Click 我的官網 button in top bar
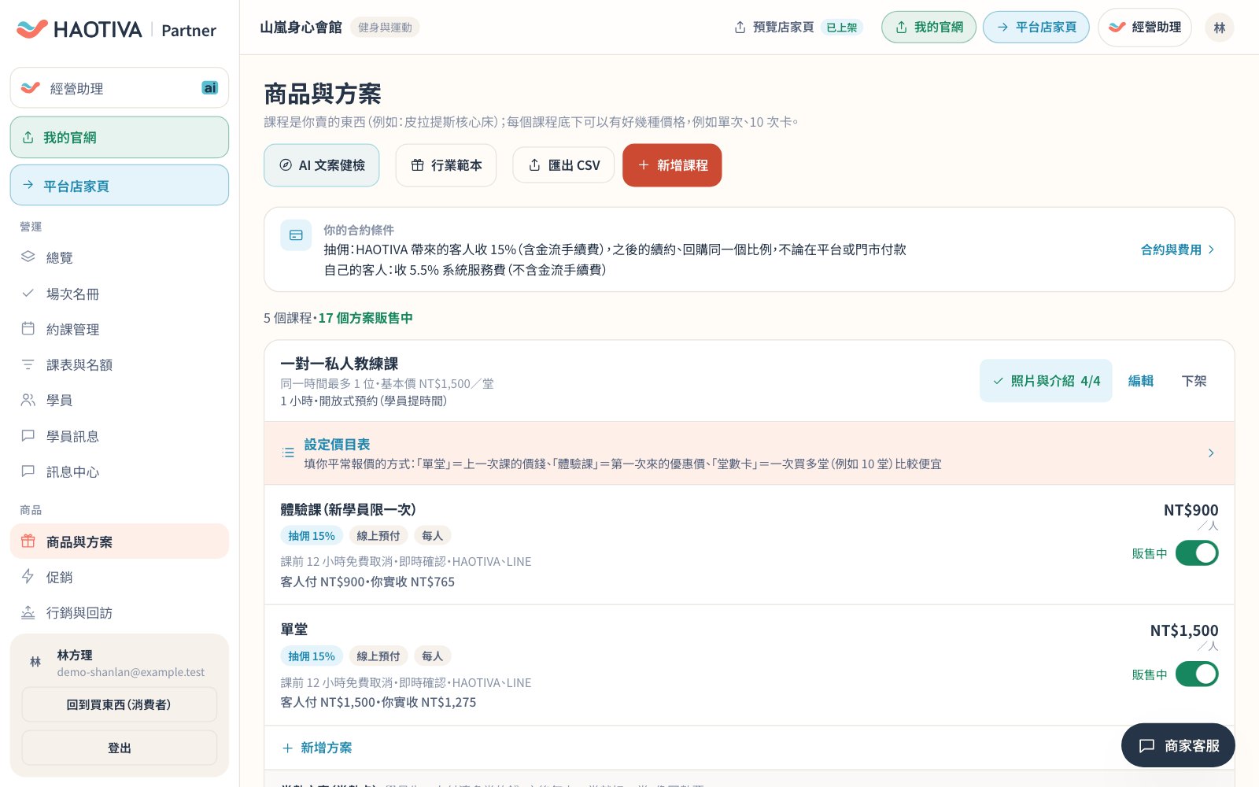The height and width of the screenshot is (787, 1259). (929, 27)
